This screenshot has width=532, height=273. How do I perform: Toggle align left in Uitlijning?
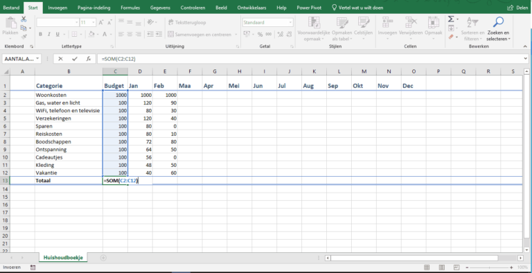click(121, 34)
